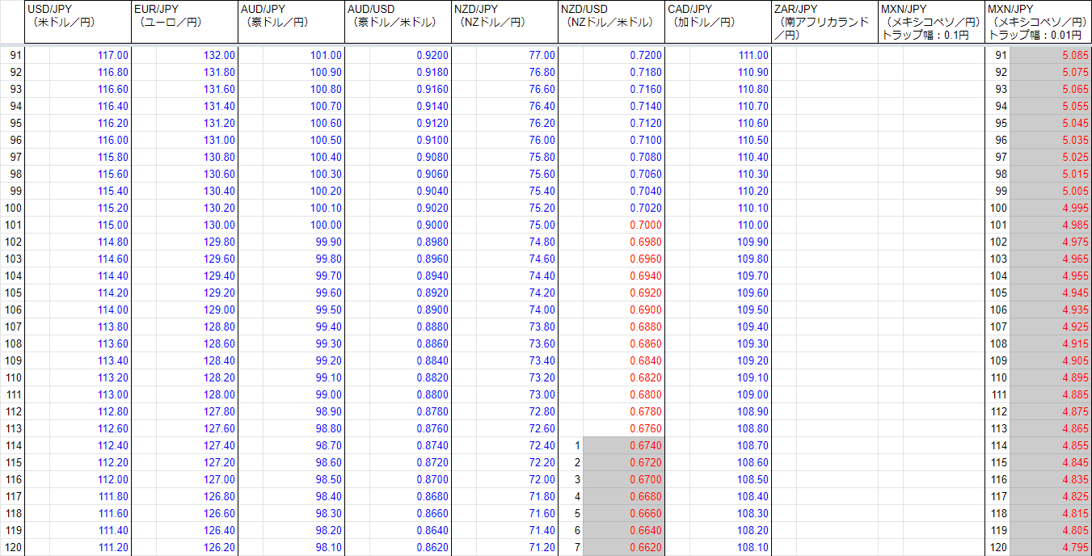Image resolution: width=1092 pixels, height=556 pixels.
Task: Select red NZD/USD cell showing 0.7000
Action: point(623,225)
